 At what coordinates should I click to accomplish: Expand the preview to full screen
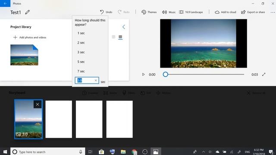pyautogui.click(x=263, y=74)
